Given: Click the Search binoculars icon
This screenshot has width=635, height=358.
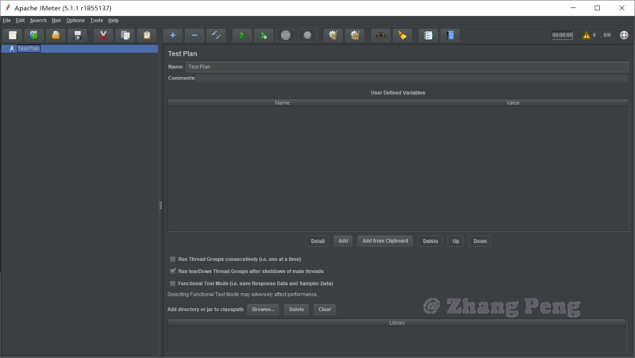Looking at the screenshot, I should [380, 35].
